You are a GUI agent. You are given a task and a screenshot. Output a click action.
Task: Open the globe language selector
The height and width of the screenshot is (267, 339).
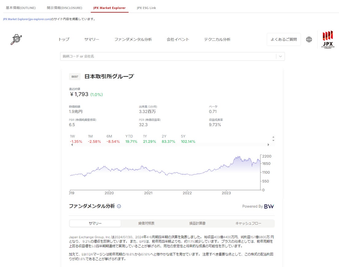309,40
